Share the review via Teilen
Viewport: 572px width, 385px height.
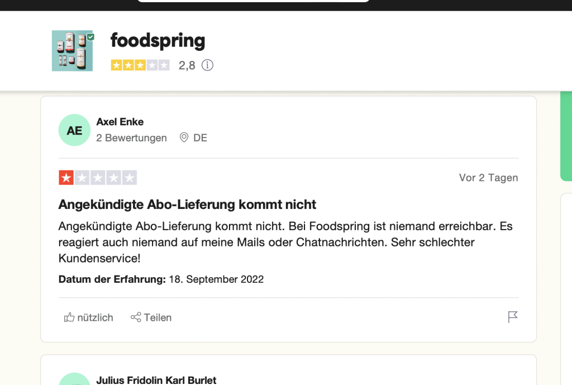coord(151,317)
